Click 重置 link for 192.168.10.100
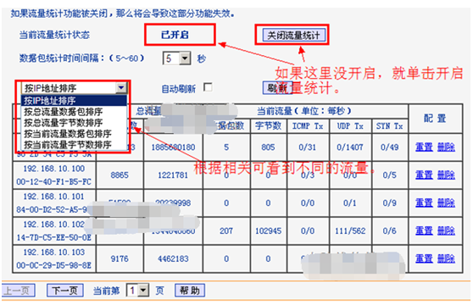473x305 pixels. [424, 175]
